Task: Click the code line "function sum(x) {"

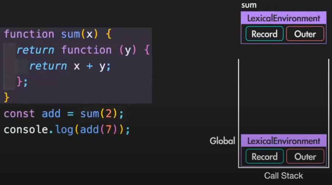Action: tap(58, 34)
